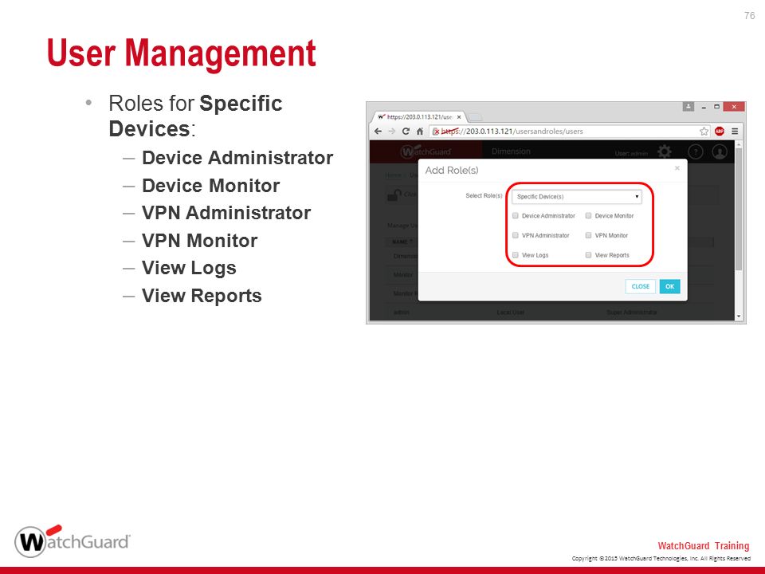
Task: Minimize the browser window
Action: coord(704,107)
